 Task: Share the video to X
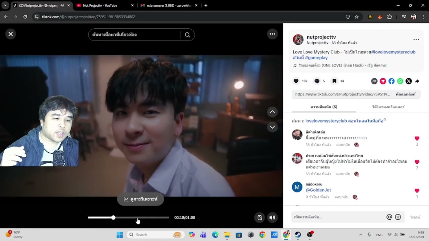409,81
